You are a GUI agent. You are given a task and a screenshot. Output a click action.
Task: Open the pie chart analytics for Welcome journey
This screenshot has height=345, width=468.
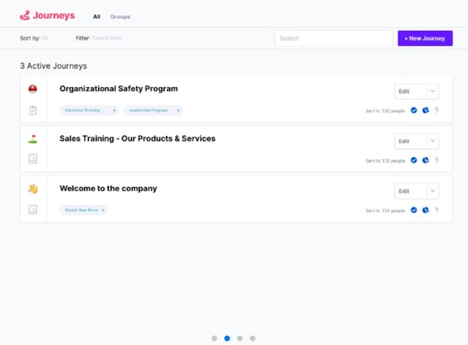[x=425, y=210]
